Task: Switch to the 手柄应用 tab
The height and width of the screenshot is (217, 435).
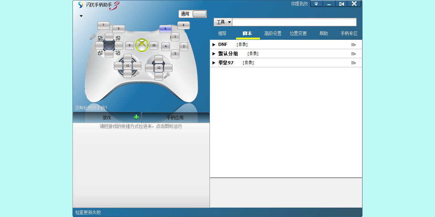Action: coord(175,117)
